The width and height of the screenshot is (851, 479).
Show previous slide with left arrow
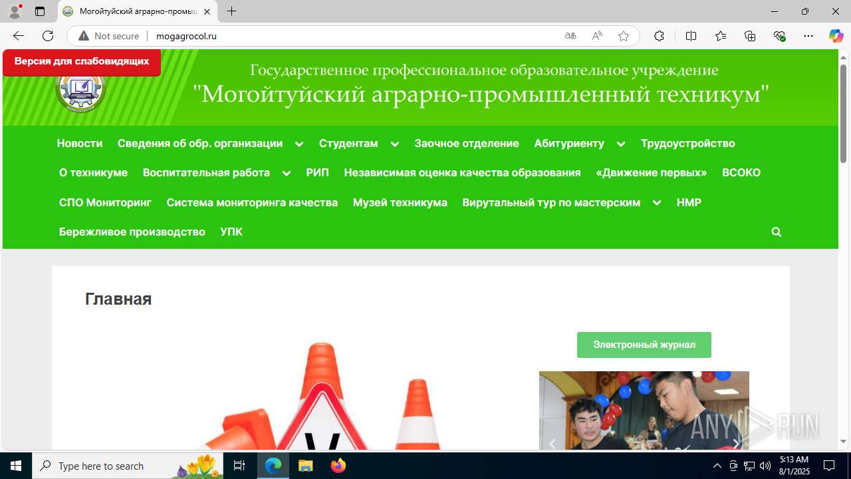552,444
